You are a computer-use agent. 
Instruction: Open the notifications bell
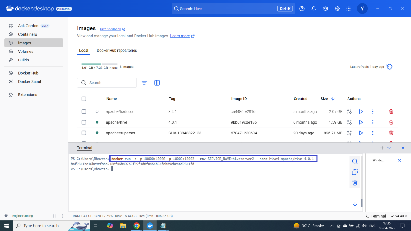[x=314, y=9]
